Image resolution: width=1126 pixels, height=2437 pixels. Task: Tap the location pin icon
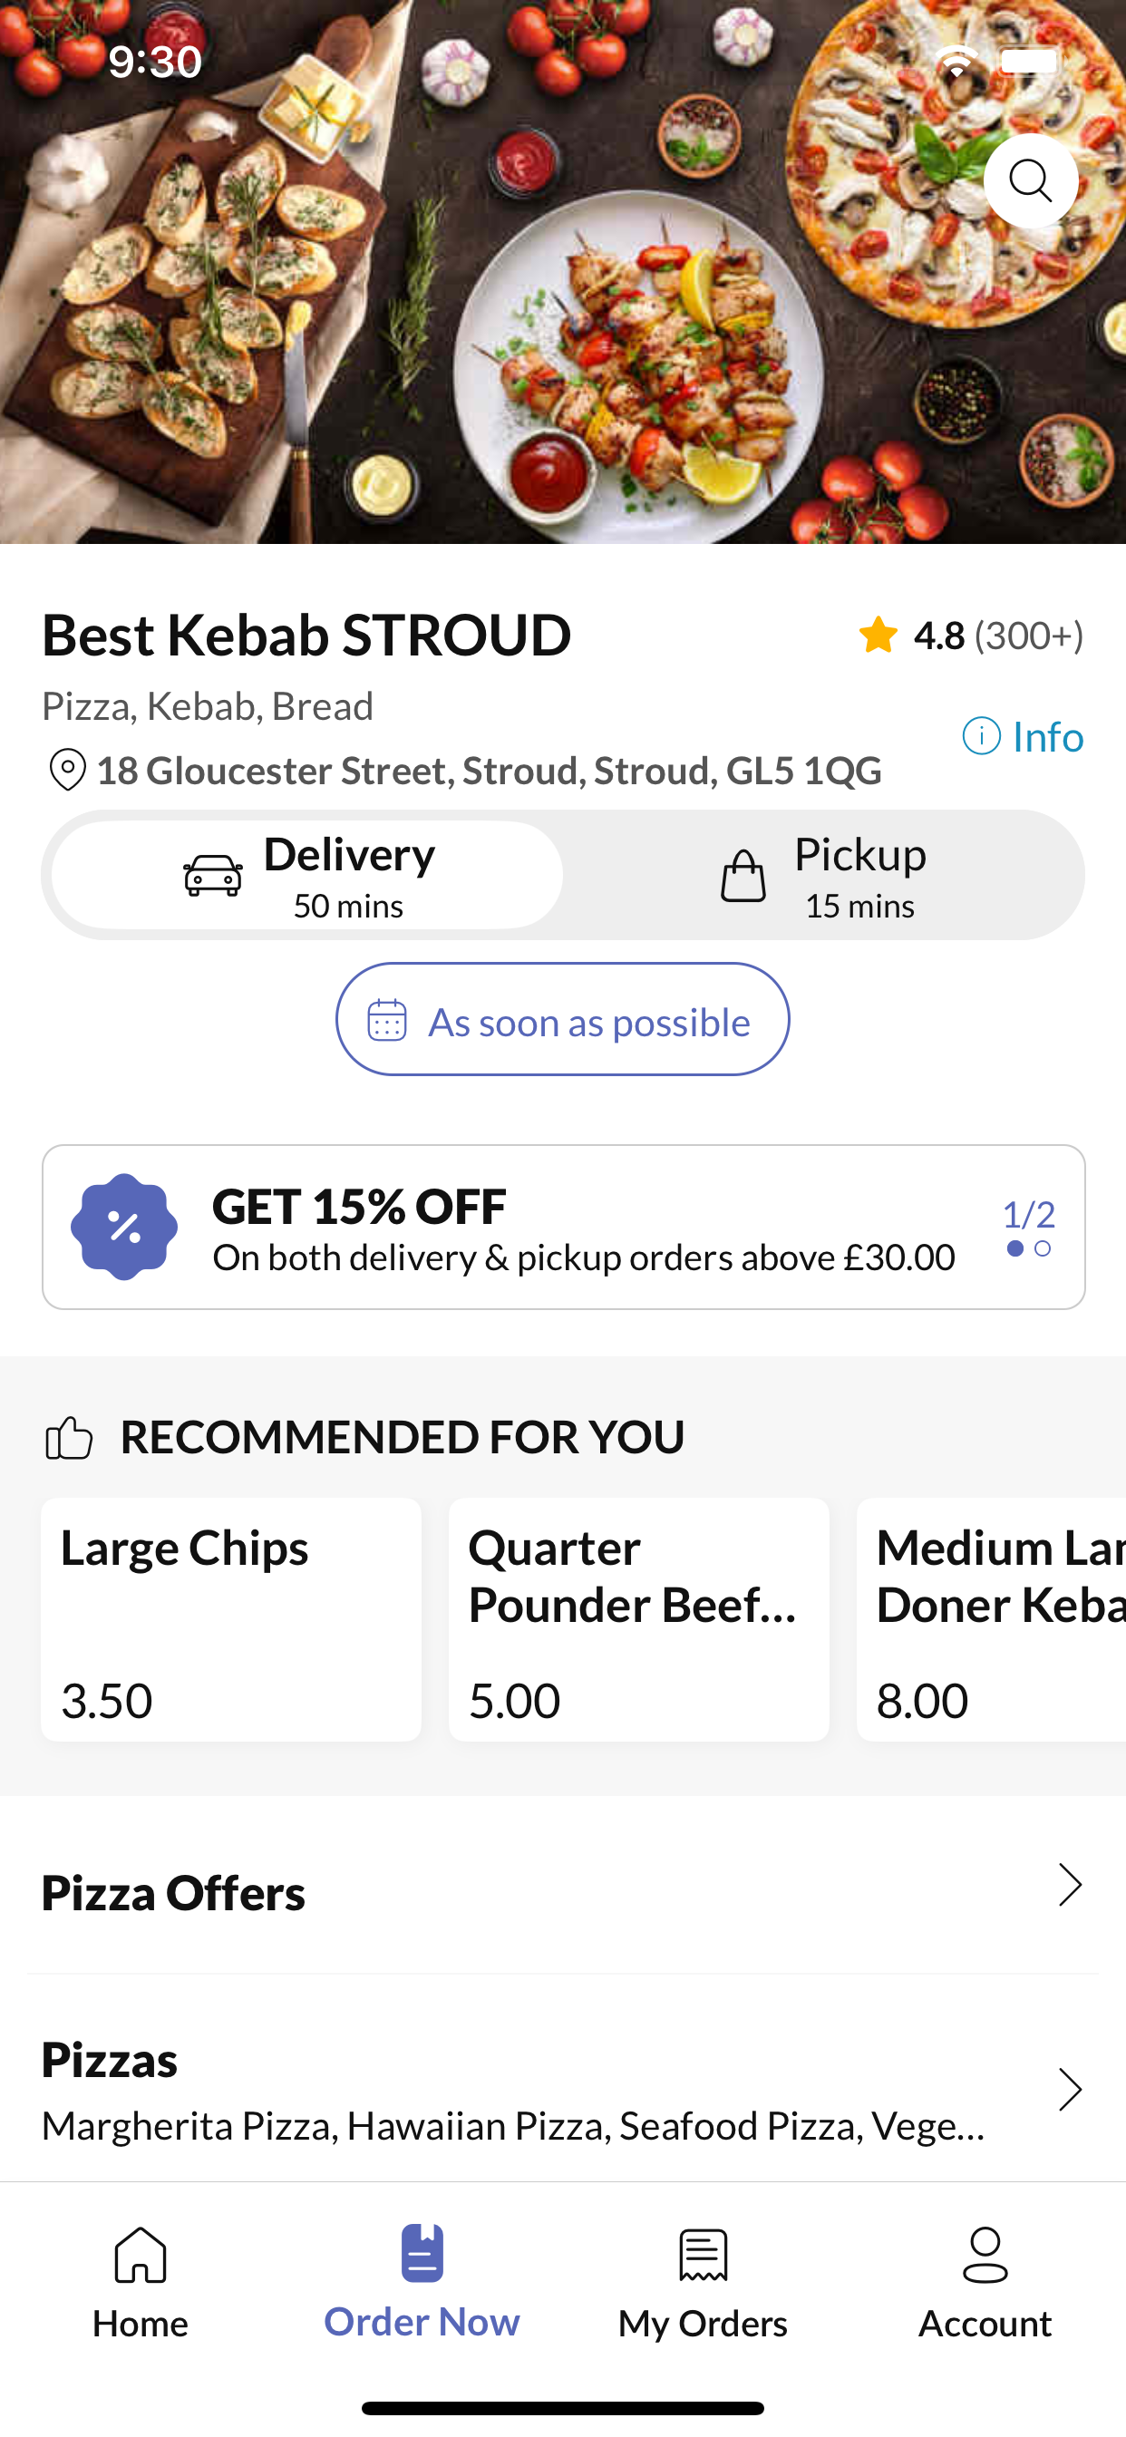pos(67,769)
